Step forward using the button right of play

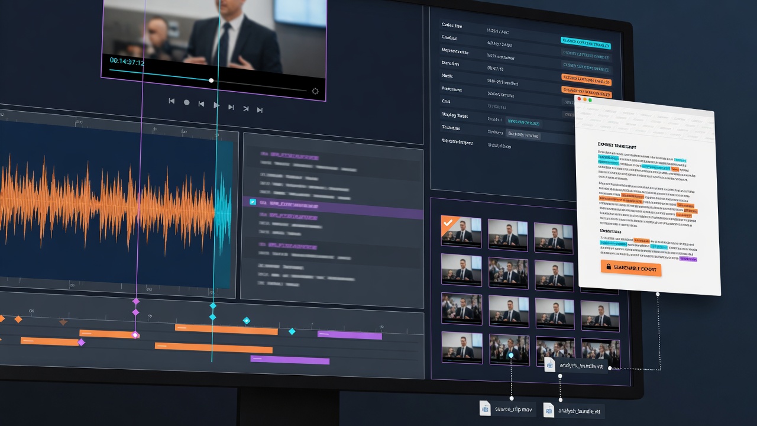(x=231, y=107)
